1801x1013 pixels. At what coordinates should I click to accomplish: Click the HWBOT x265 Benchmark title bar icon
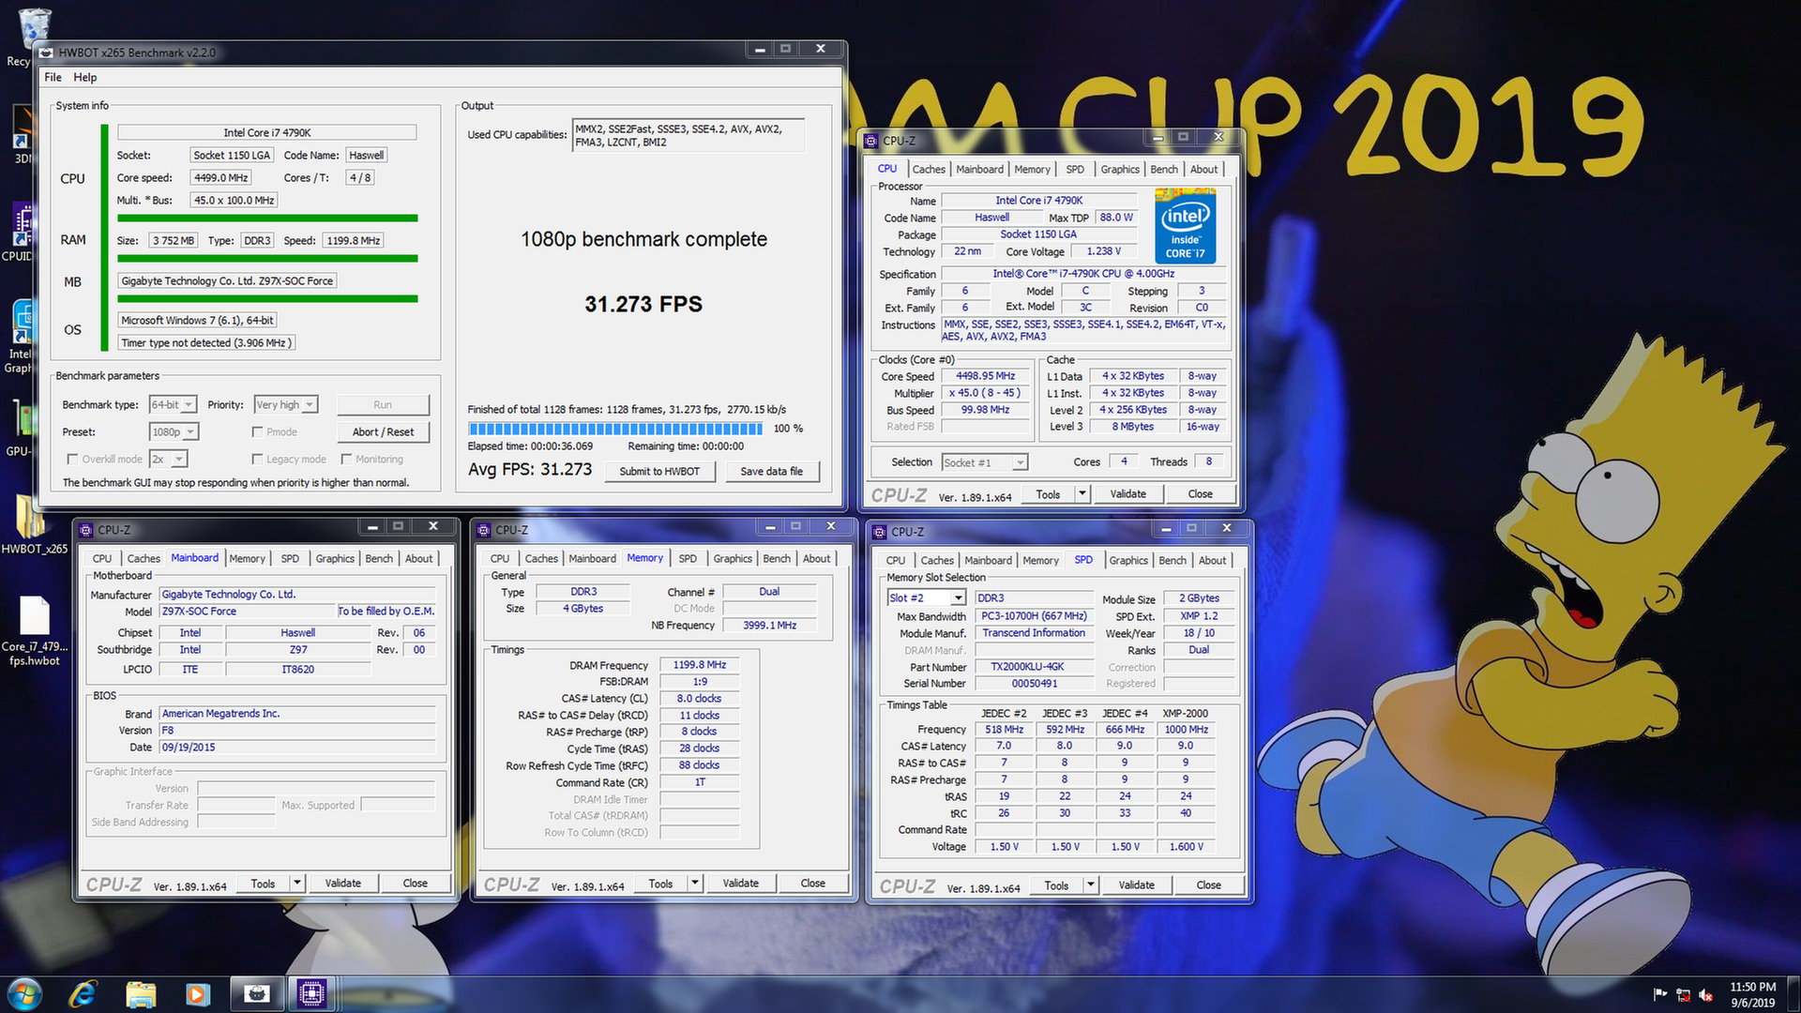tap(47, 53)
